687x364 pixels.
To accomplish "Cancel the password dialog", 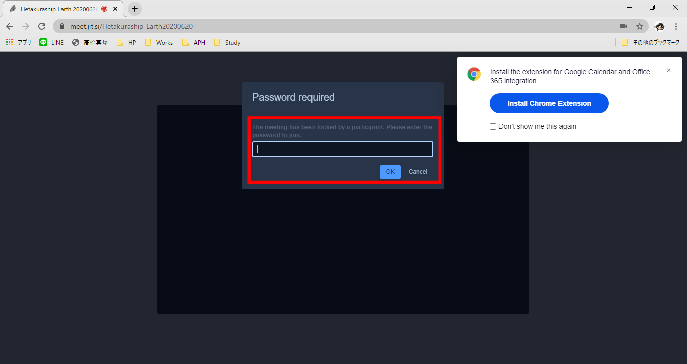I will [x=418, y=172].
